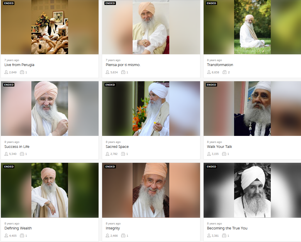Click ENDED badge on Becoming the True You

(x=211, y=166)
